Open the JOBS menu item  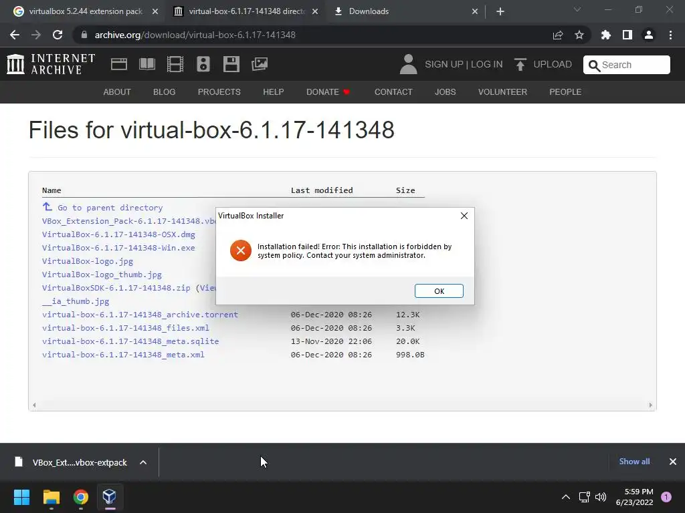tap(445, 92)
